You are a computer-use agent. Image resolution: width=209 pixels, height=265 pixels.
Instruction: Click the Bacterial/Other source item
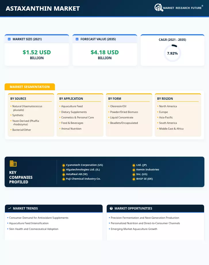[22, 130]
